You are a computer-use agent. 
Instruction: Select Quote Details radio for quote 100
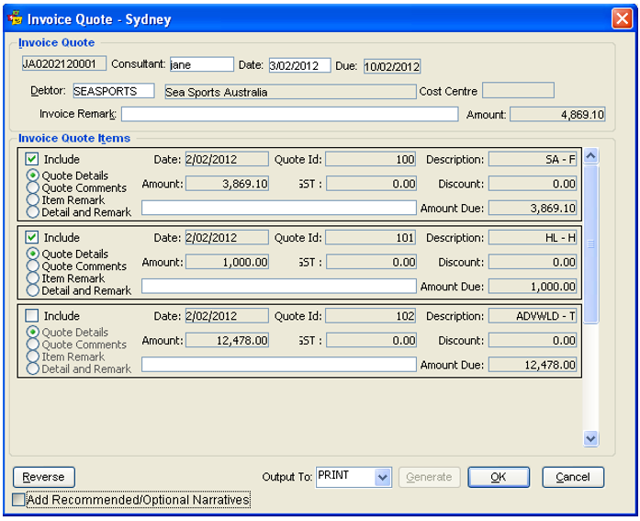tap(33, 176)
